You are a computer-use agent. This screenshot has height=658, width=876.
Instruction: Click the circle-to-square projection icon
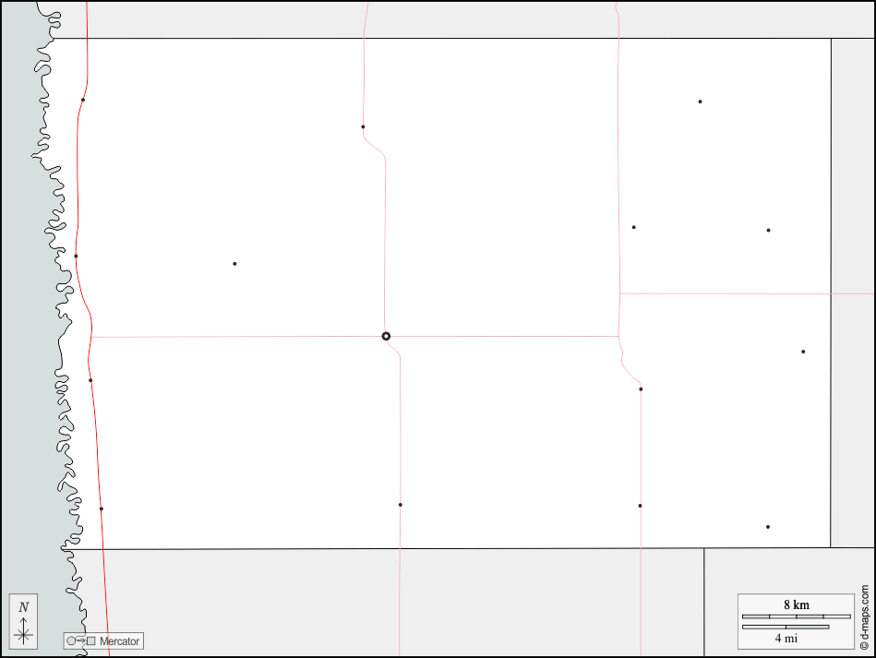80,640
